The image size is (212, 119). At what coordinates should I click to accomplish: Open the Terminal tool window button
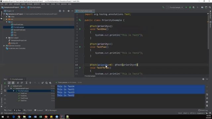(x=38, y=110)
